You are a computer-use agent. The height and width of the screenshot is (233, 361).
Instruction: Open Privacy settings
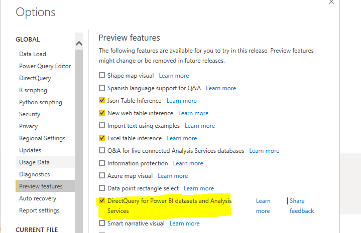coord(28,126)
